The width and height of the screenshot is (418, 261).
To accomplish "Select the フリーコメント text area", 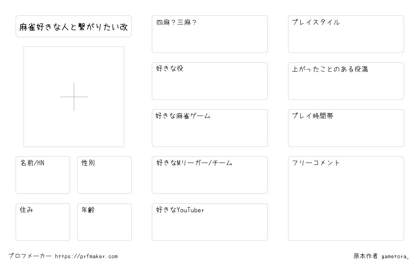I will point(346,198).
